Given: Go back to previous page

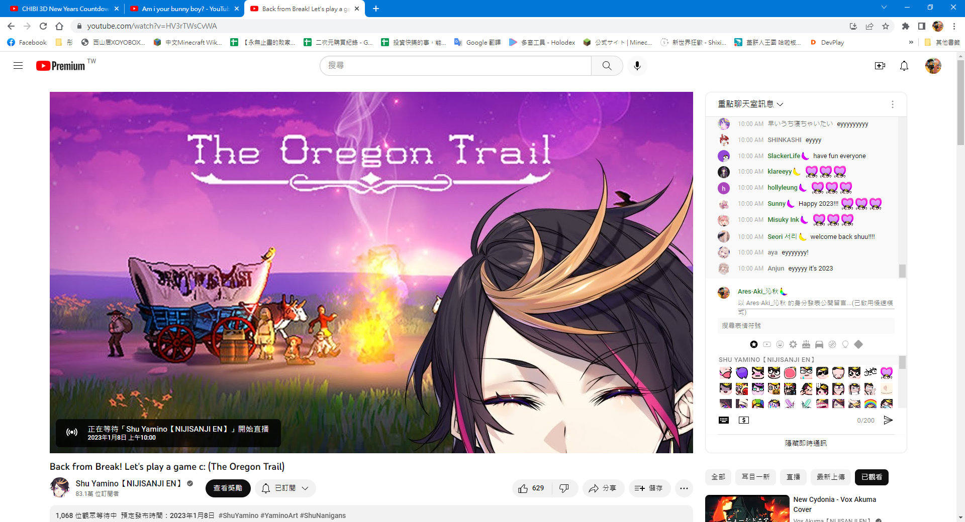Looking at the screenshot, I should [x=11, y=26].
